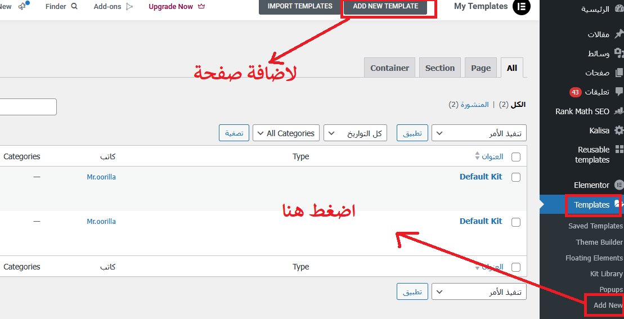Click the 43 comments count badge

575,92
